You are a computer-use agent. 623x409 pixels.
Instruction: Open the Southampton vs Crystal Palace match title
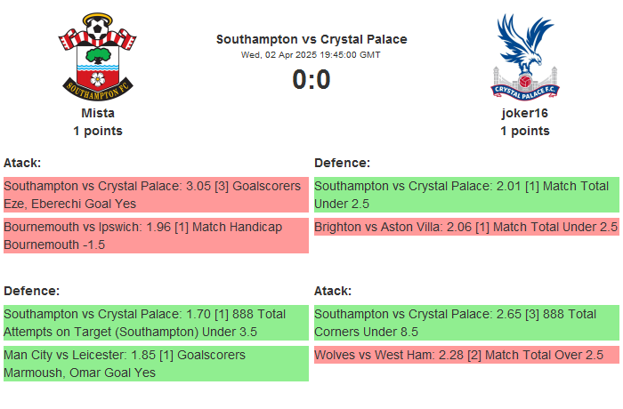tap(311, 39)
